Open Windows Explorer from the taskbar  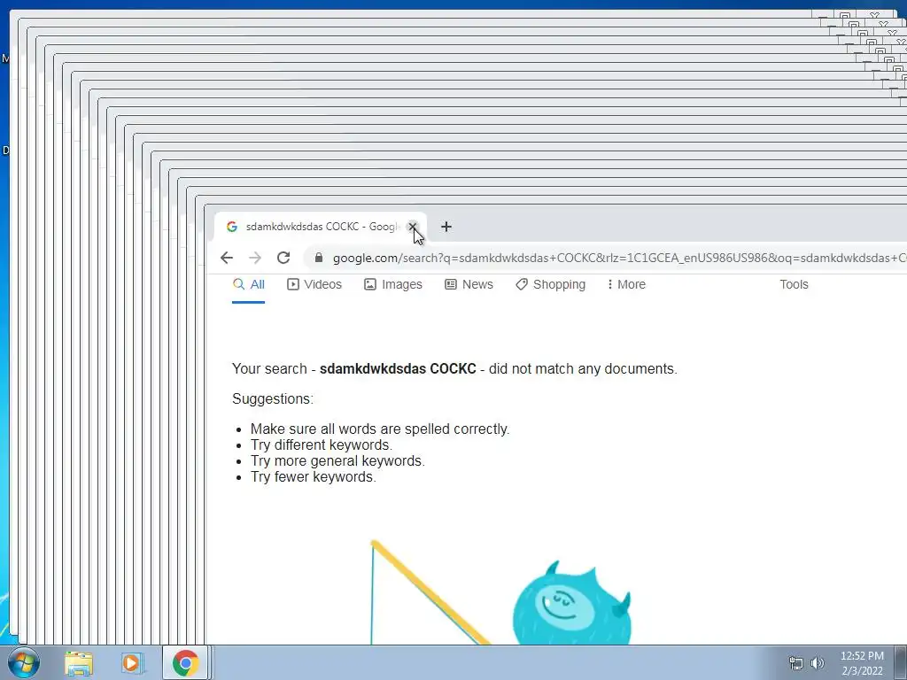[x=79, y=663]
